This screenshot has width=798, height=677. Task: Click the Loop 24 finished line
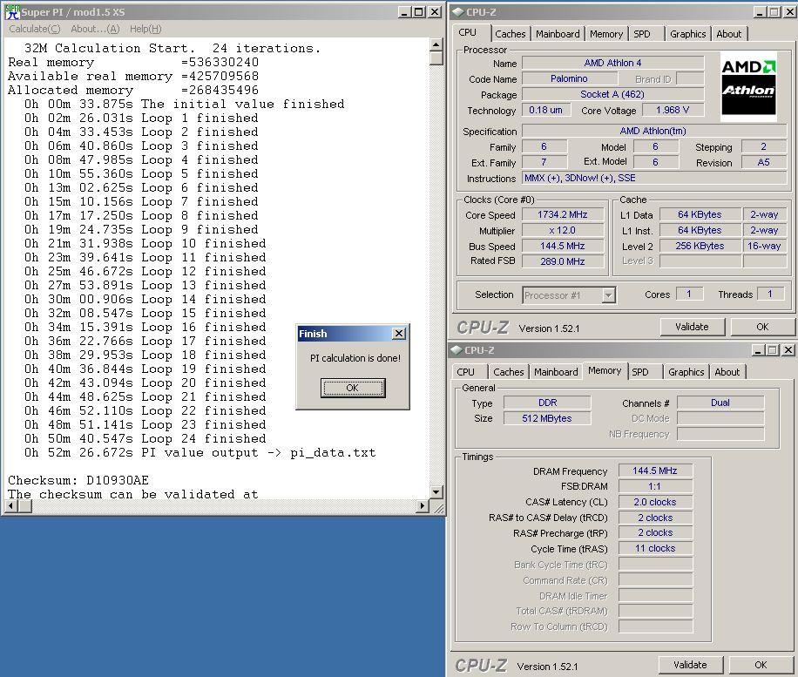pyautogui.click(x=145, y=438)
